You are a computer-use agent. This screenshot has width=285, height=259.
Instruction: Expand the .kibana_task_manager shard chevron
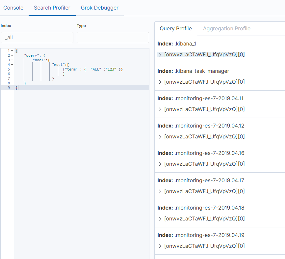pyautogui.click(x=160, y=82)
